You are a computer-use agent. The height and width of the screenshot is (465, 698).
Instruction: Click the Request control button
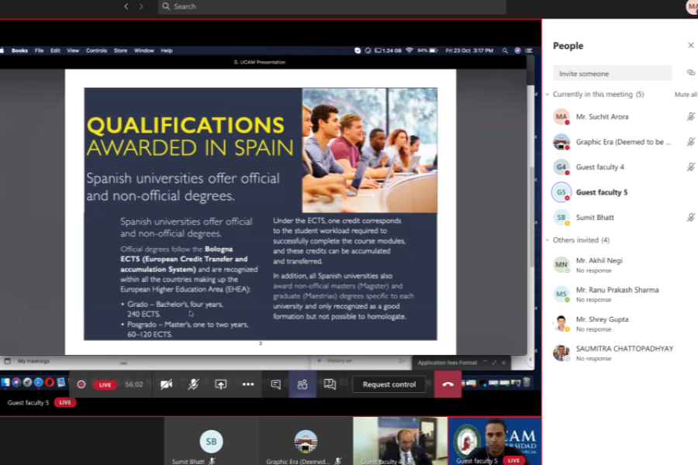click(389, 384)
